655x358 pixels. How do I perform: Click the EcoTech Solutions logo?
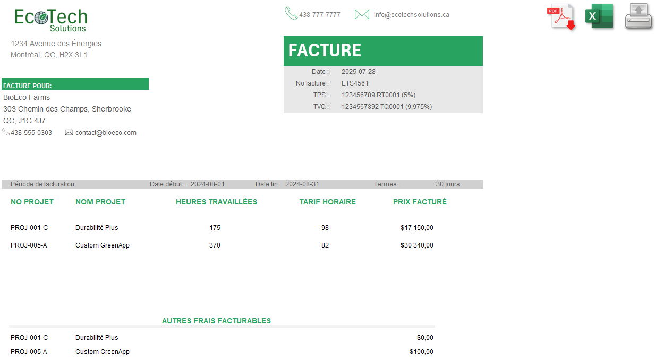click(50, 20)
